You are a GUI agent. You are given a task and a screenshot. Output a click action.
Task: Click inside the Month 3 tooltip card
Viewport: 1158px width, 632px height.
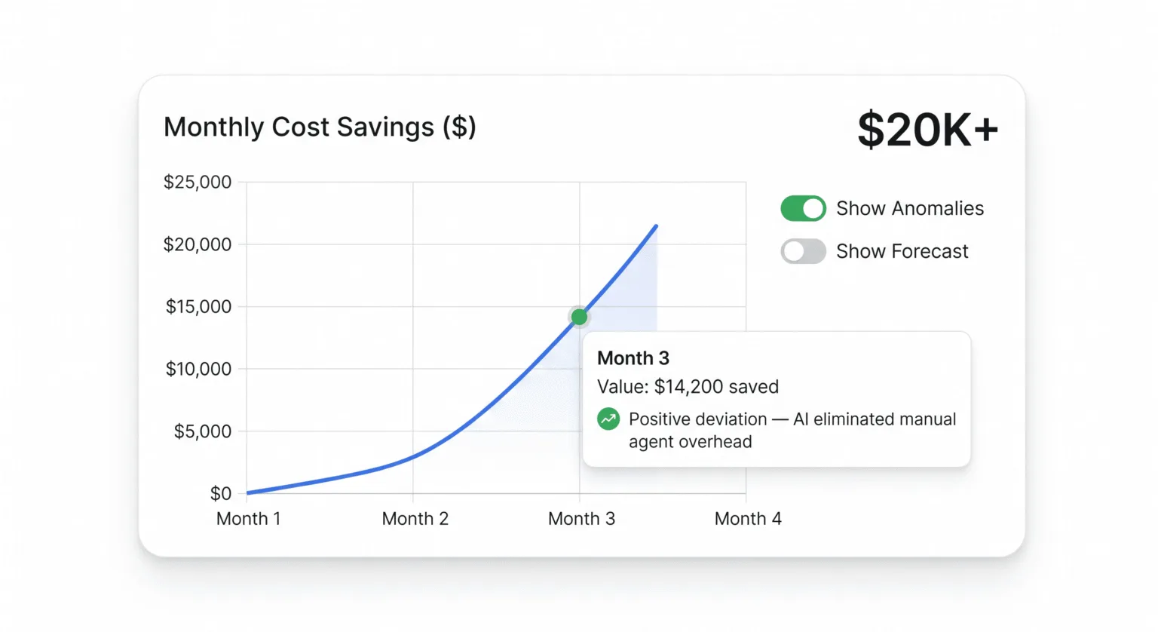pos(775,398)
